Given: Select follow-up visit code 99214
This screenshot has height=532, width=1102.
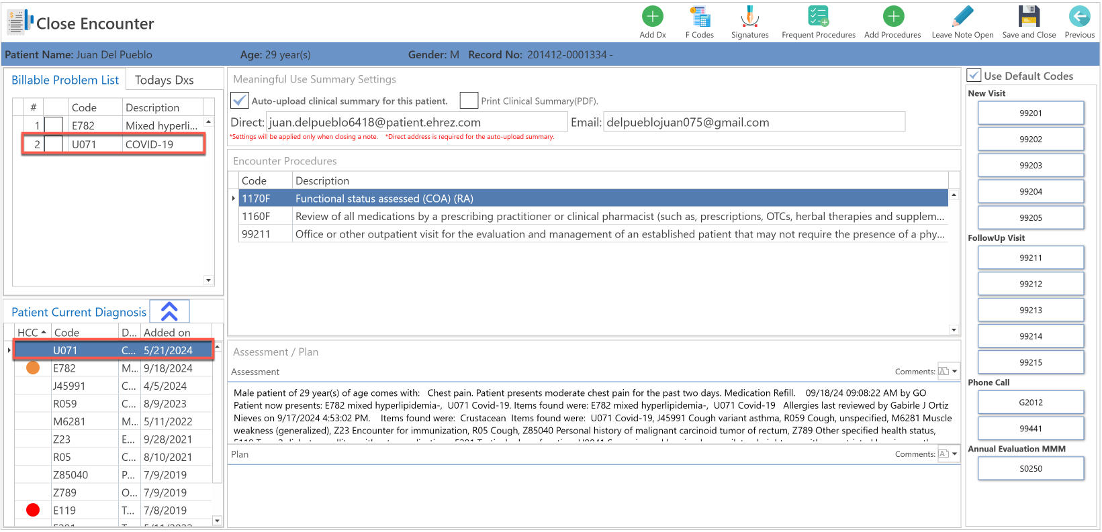Looking at the screenshot, I should [x=1031, y=336].
